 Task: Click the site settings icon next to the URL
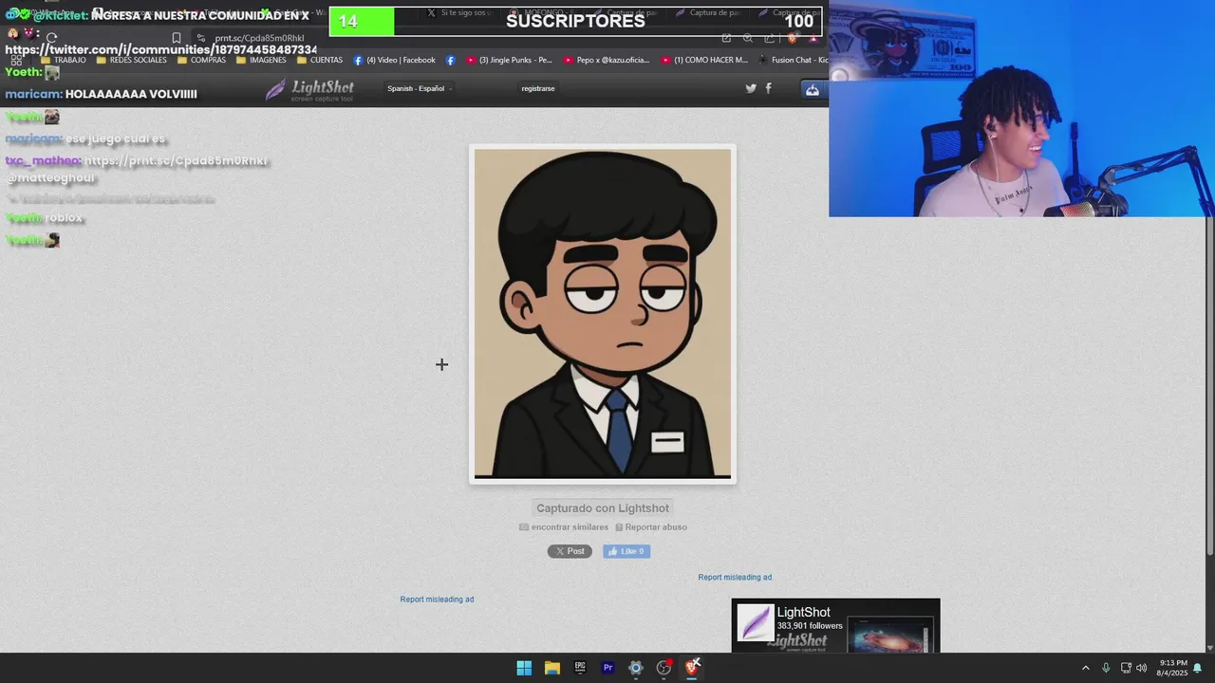point(200,38)
